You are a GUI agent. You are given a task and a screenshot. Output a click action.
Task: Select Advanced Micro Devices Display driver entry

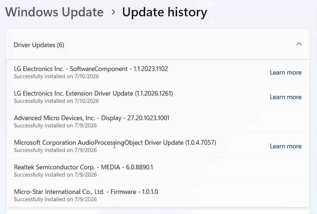(x=158, y=121)
